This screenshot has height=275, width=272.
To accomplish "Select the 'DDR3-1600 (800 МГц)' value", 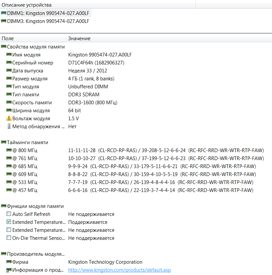I will tap(93, 103).
